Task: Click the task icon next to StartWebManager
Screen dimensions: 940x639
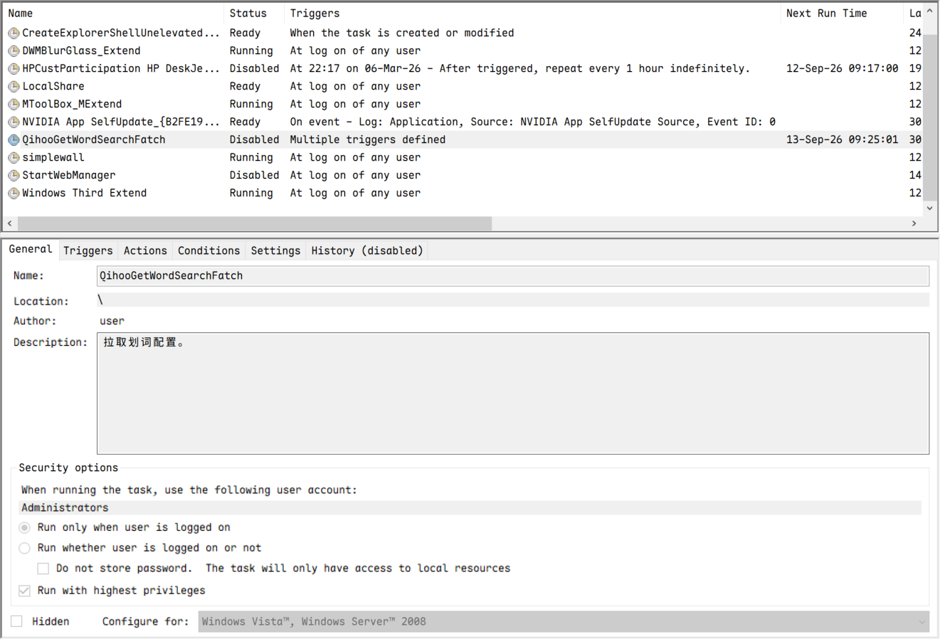Action: point(14,176)
